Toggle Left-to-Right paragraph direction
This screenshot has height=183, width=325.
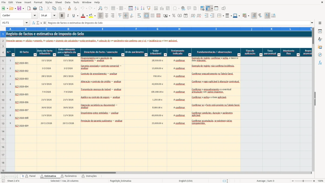coord(254,16)
